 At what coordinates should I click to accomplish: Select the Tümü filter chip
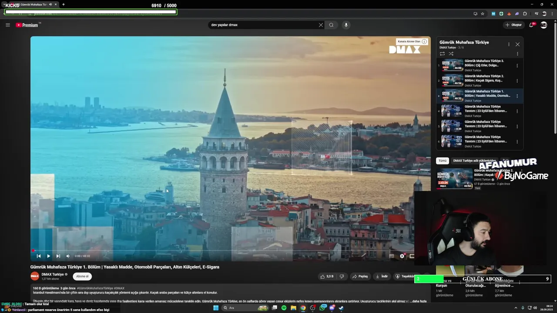pyautogui.click(x=443, y=160)
